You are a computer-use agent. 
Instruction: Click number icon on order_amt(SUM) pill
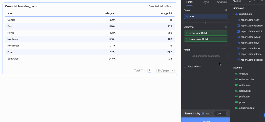click(187, 33)
